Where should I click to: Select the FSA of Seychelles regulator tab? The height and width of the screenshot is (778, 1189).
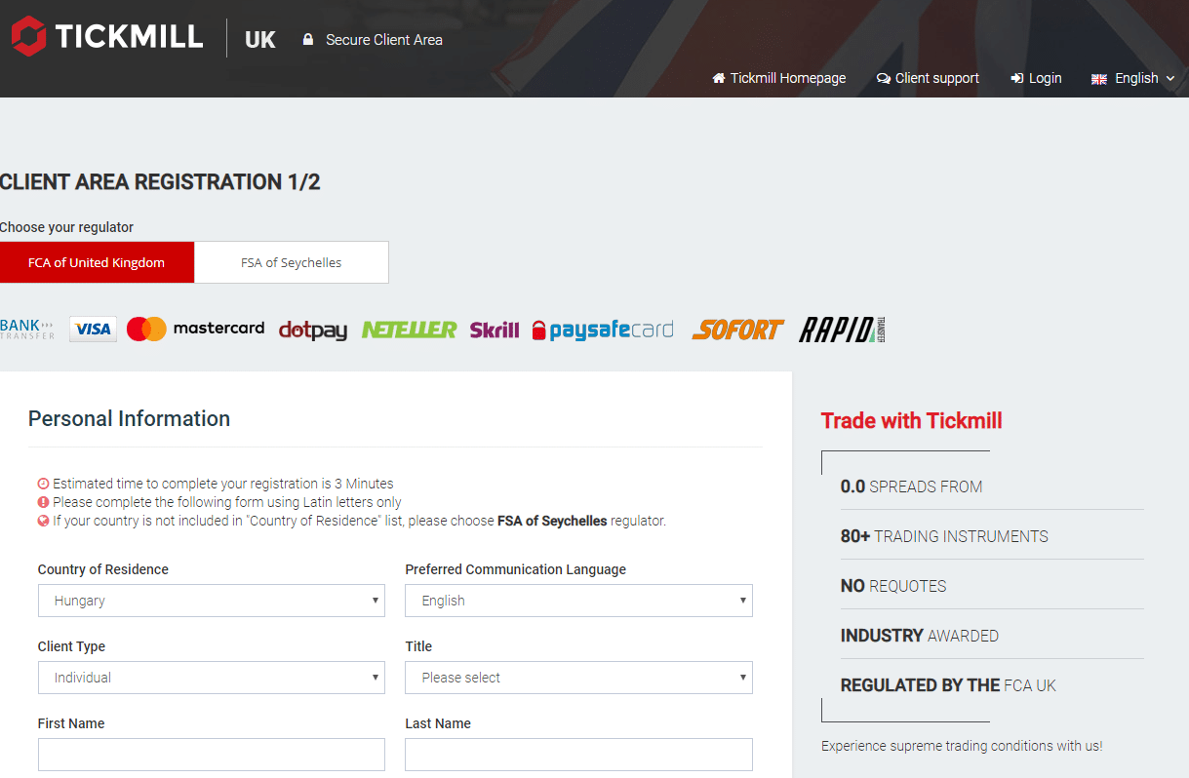[292, 262]
